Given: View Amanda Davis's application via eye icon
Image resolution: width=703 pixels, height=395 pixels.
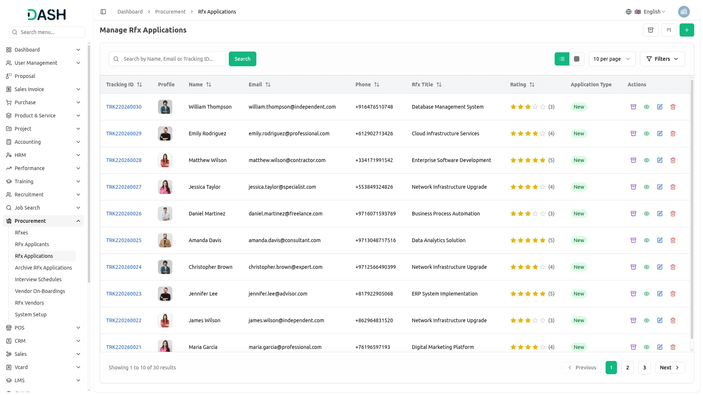Looking at the screenshot, I should pyautogui.click(x=647, y=240).
